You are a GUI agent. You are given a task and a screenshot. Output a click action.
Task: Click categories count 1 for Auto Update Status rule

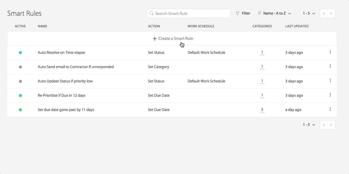262,81
